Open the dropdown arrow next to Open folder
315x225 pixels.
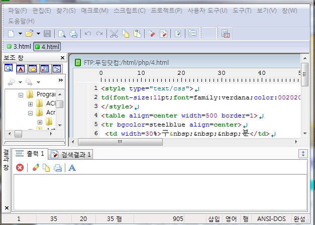(38, 34)
